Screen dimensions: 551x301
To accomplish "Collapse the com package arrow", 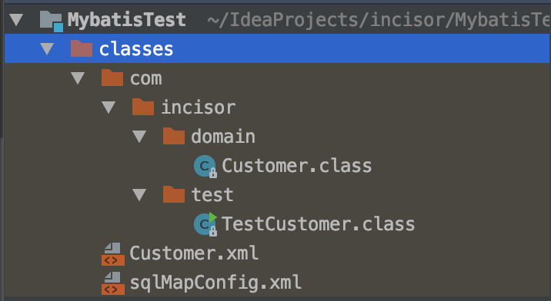I will click(78, 78).
